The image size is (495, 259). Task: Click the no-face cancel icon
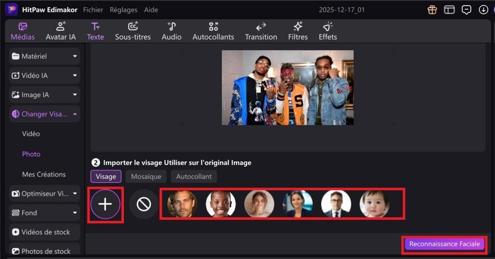tap(144, 204)
